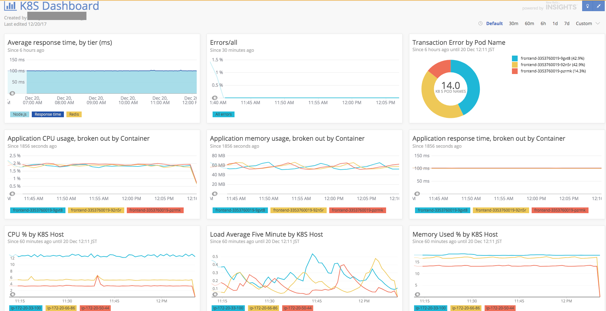
Task: Click the round handle in Application CPU usage chart
Action: [12, 194]
